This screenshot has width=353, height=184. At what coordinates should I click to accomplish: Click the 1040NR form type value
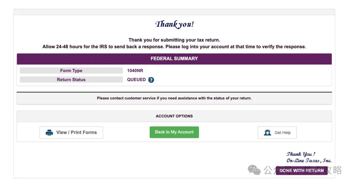pos(135,70)
